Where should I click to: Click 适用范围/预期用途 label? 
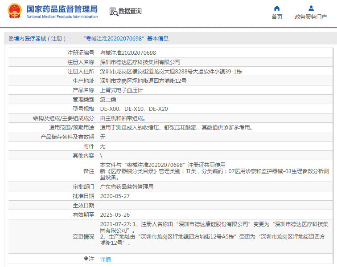72,127
